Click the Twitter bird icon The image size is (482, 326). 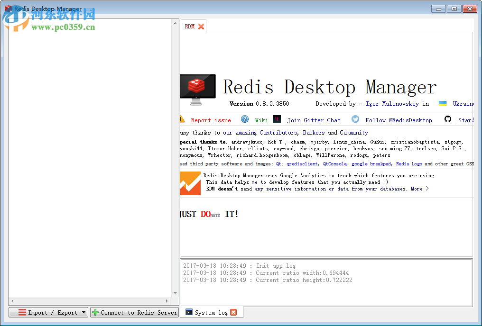pos(355,119)
